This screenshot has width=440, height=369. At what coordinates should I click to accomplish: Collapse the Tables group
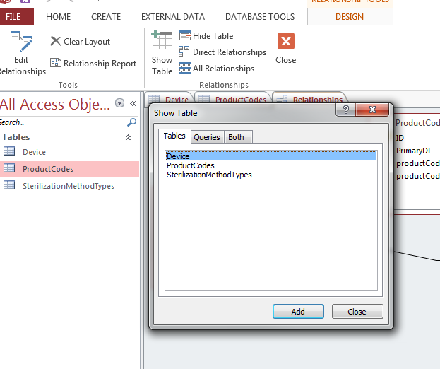128,137
